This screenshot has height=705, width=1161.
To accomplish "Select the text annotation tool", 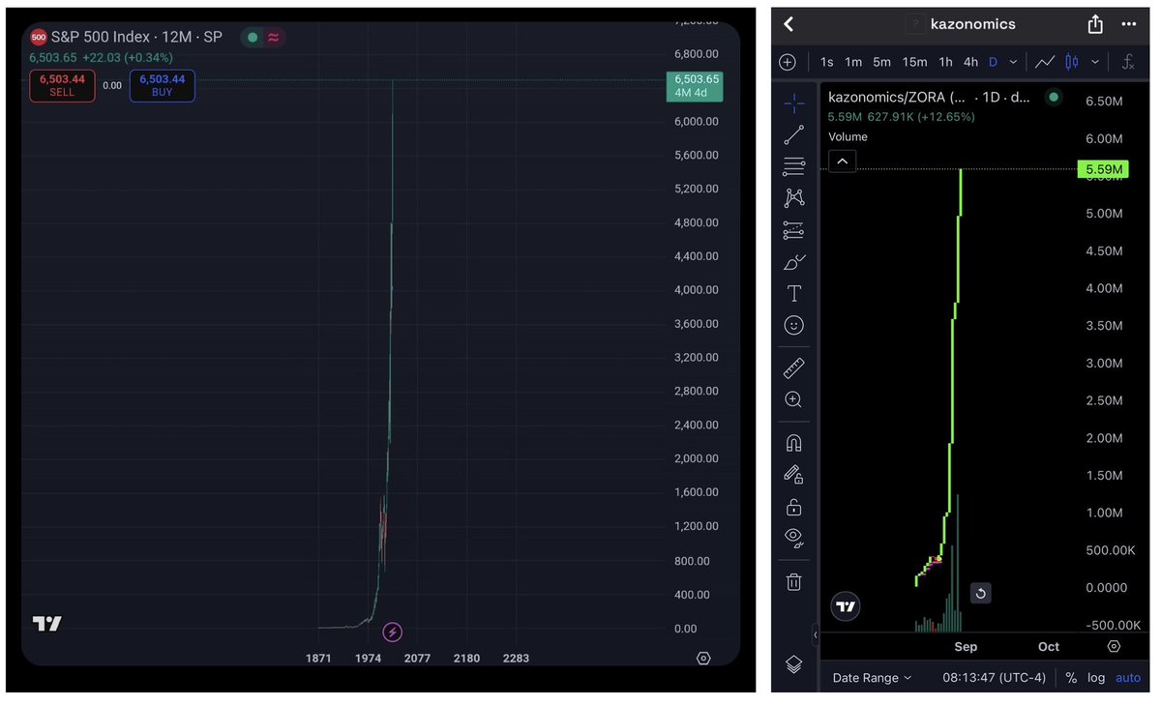I will tap(793, 293).
